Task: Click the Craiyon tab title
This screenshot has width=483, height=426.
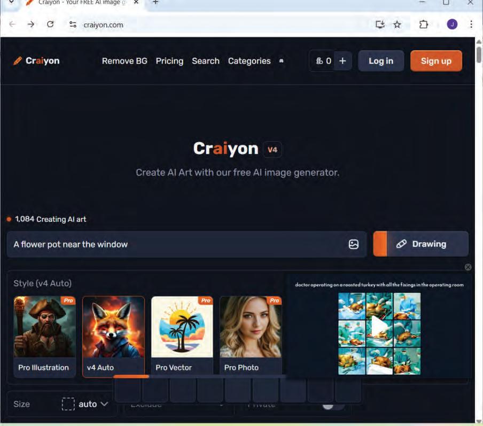Action: click(82, 2)
